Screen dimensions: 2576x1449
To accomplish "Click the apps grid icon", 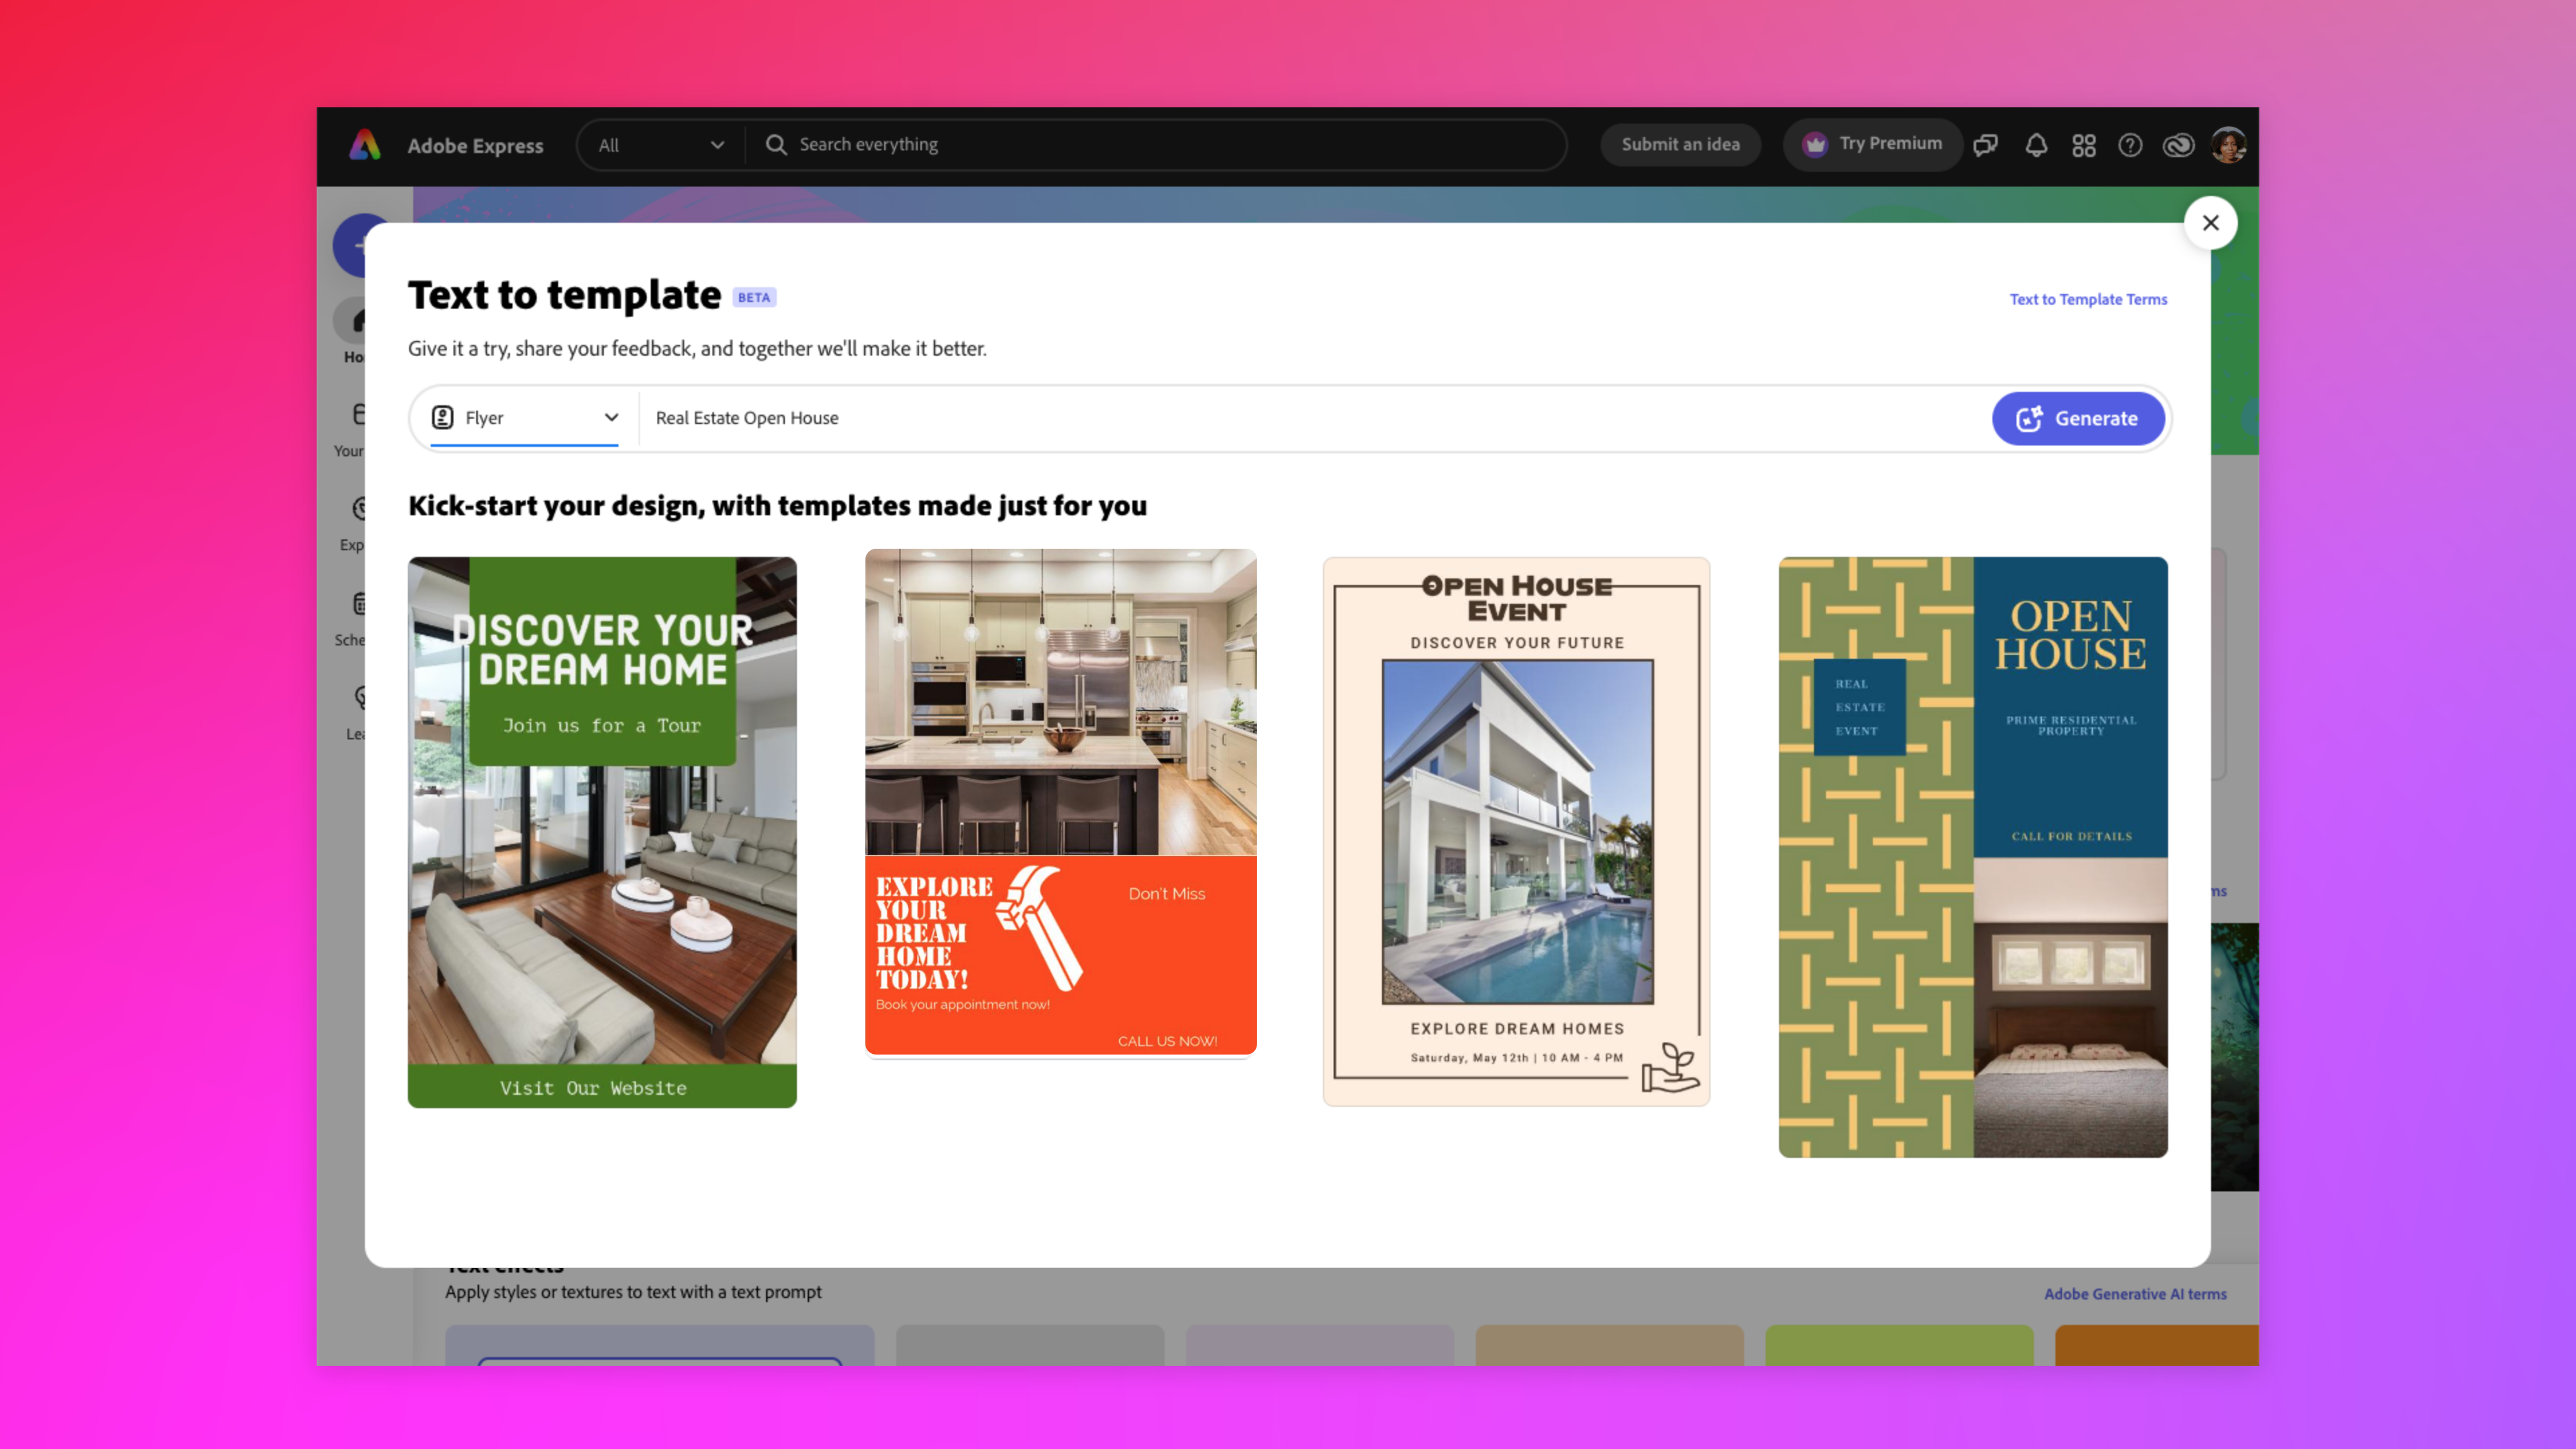I will click(2084, 144).
